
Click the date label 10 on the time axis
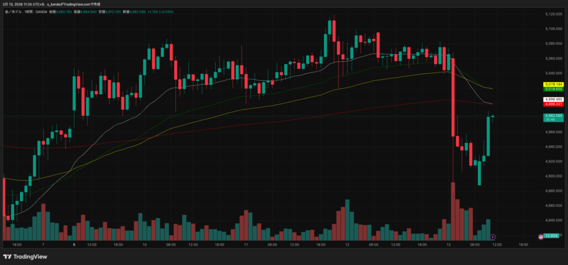pyautogui.click(x=144, y=244)
